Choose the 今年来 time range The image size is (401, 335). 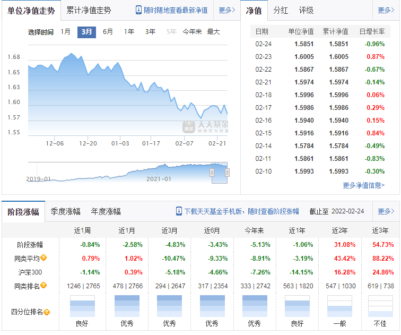coord(192,32)
